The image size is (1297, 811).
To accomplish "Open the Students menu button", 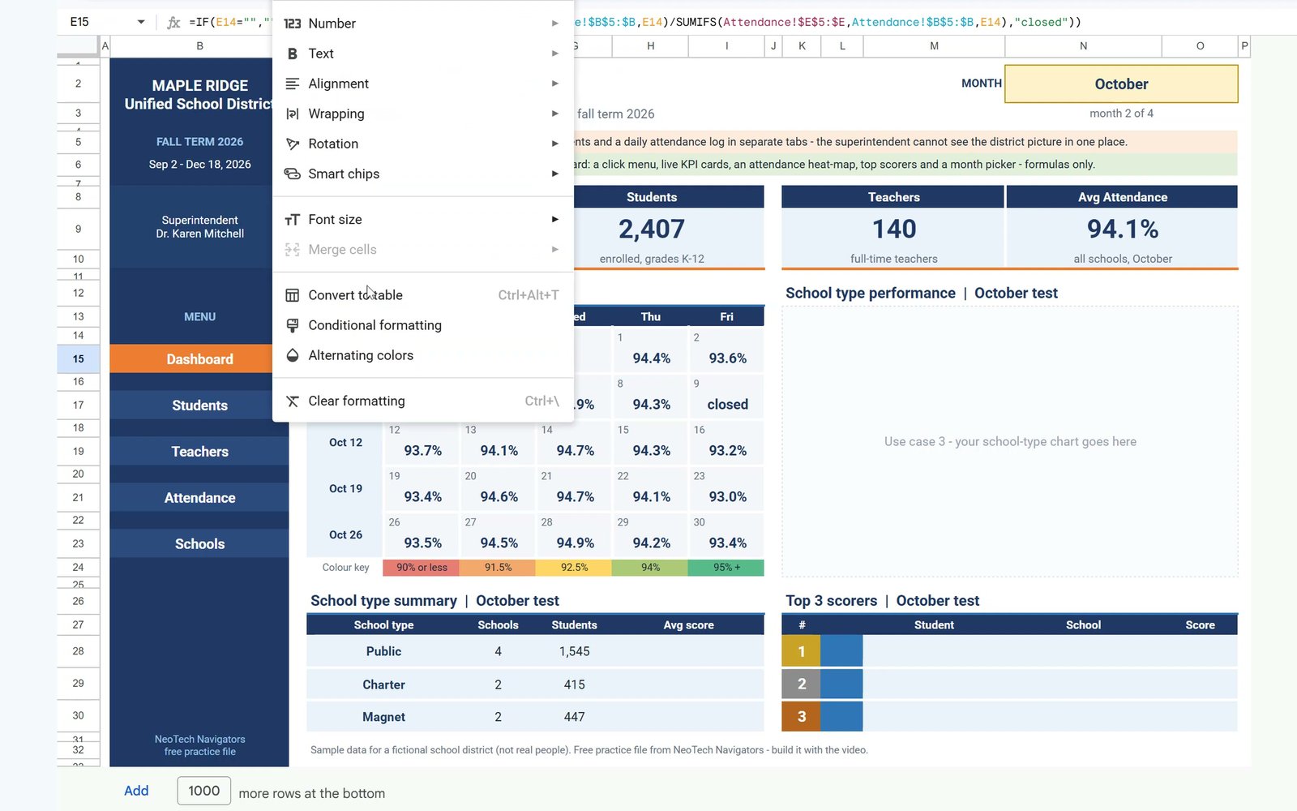I will click(199, 405).
